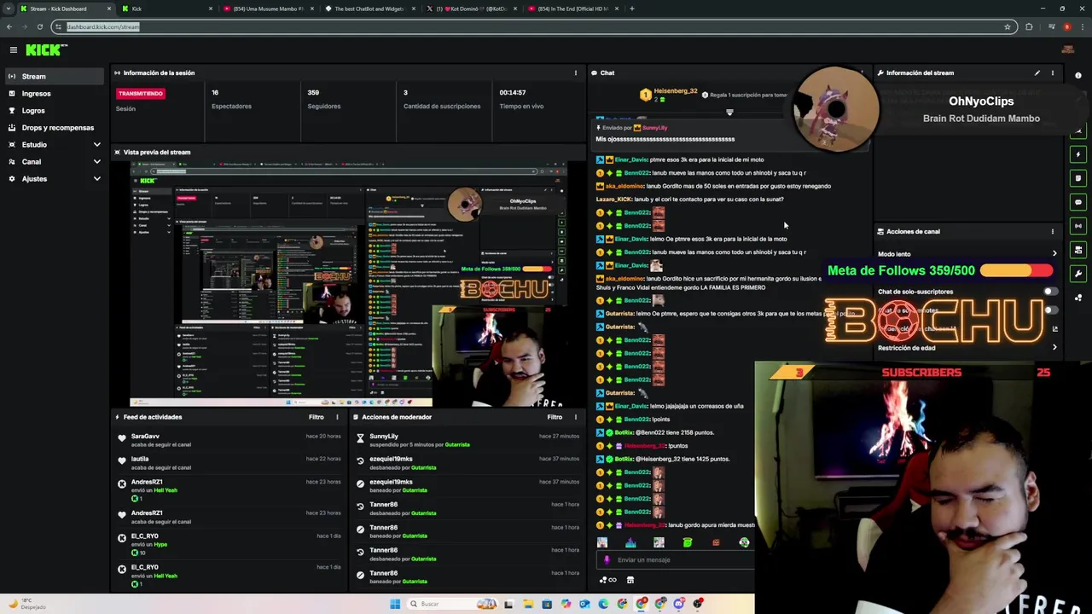The image size is (1092, 614).
Task: Expand Modo lento options
Action: click(x=1054, y=254)
